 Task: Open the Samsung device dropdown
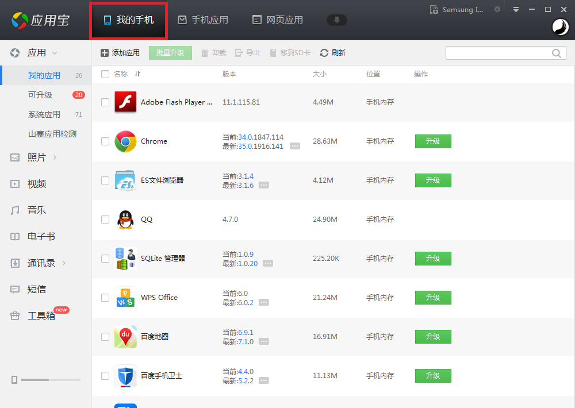[497, 10]
